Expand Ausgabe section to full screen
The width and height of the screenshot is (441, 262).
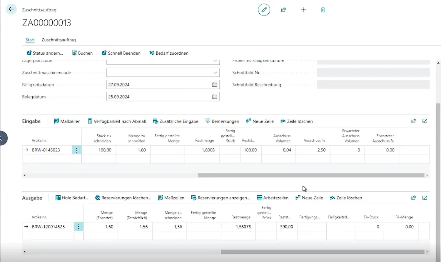425,198
